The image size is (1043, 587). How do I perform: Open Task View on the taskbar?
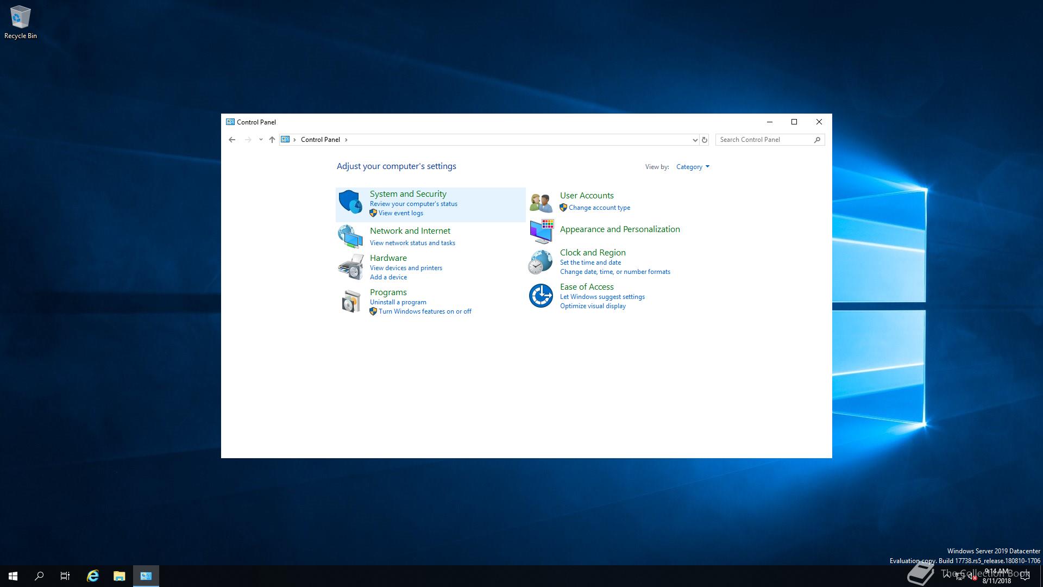[x=65, y=576]
